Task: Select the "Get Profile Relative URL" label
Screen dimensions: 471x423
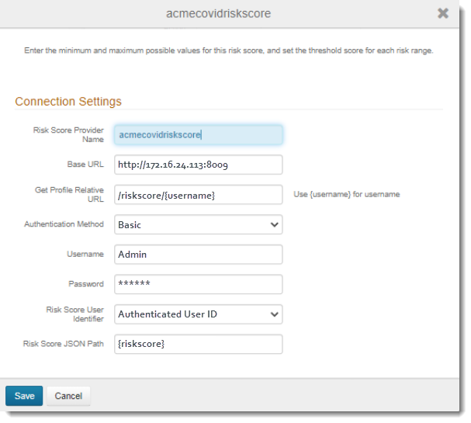Action: (x=69, y=194)
